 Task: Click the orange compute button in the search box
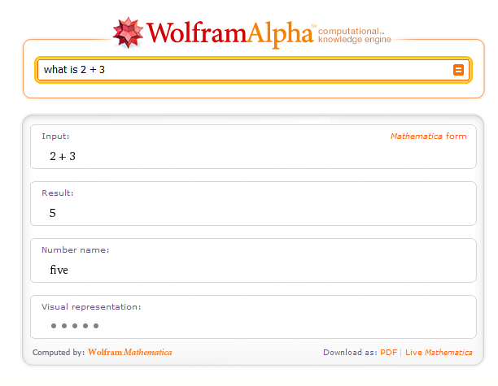pyautogui.click(x=458, y=70)
